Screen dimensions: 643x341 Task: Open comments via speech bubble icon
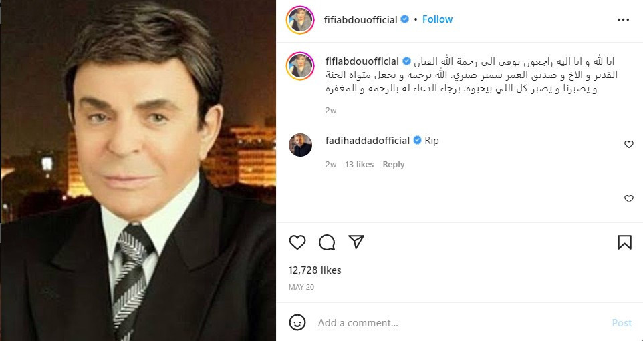[327, 242]
